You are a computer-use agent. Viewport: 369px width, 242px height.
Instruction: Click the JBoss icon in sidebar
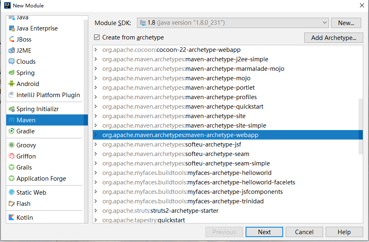pyautogui.click(x=12, y=40)
